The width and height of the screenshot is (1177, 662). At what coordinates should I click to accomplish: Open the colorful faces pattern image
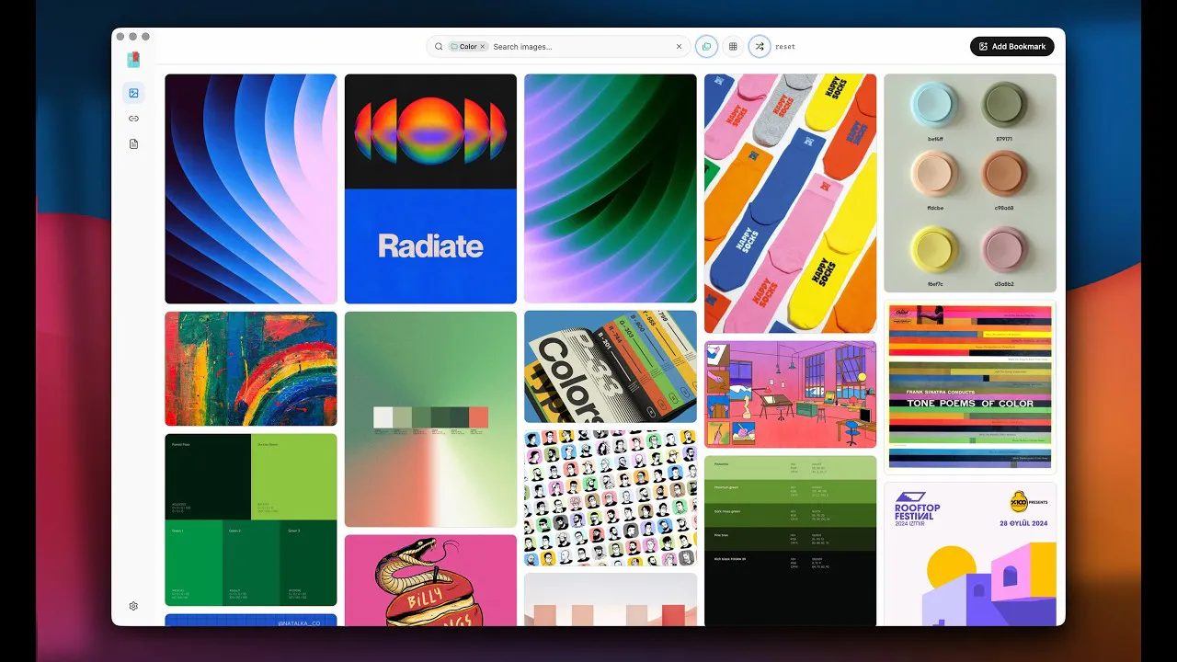pos(611,498)
